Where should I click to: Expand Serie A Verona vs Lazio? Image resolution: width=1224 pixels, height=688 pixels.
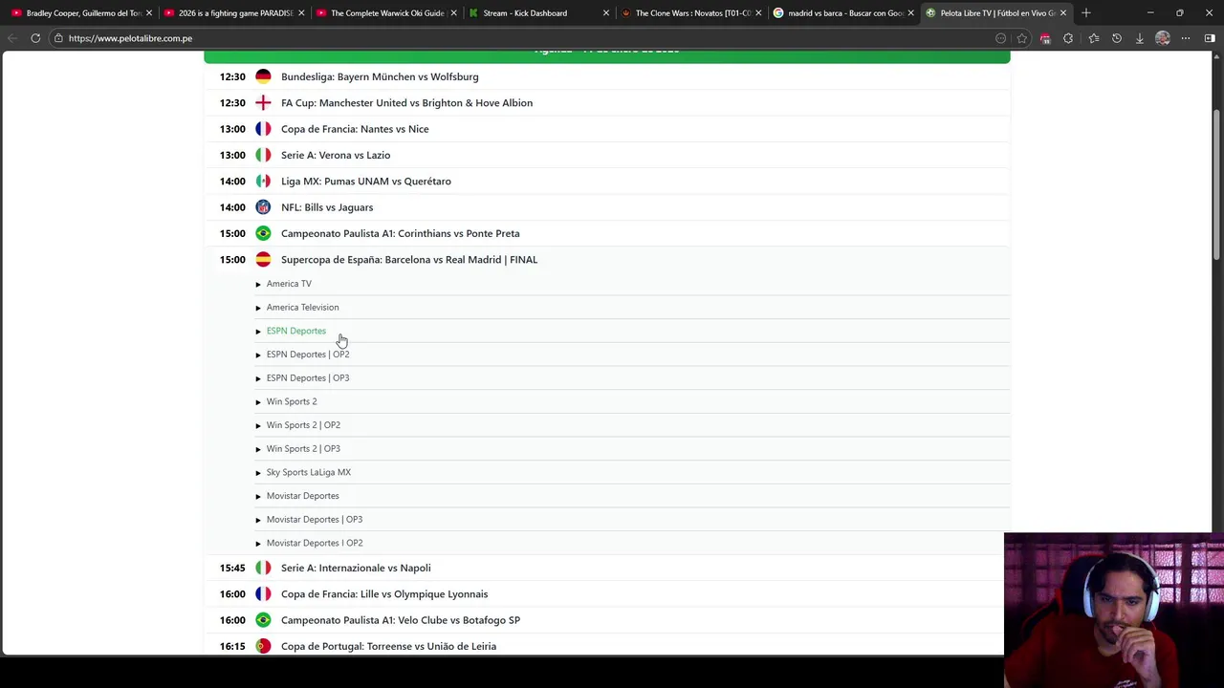tap(606, 155)
